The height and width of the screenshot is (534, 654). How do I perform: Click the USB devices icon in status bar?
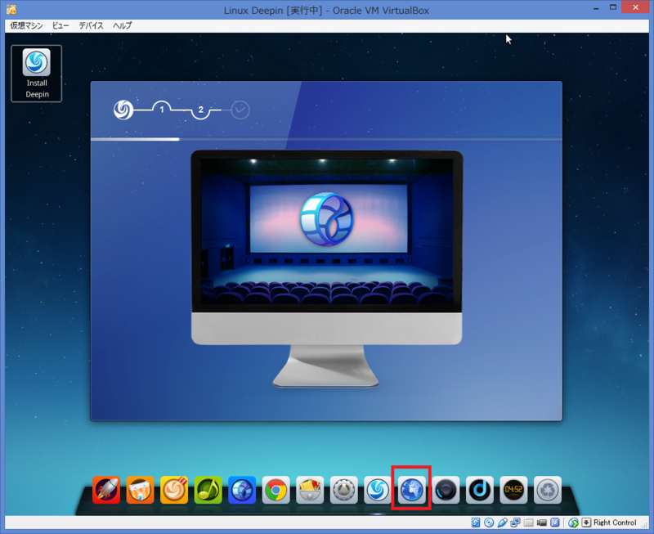(501, 523)
